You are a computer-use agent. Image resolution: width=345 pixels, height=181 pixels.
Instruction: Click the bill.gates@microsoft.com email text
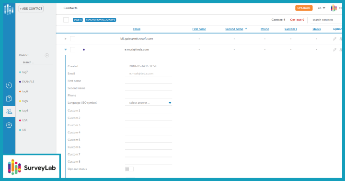coord(137,39)
